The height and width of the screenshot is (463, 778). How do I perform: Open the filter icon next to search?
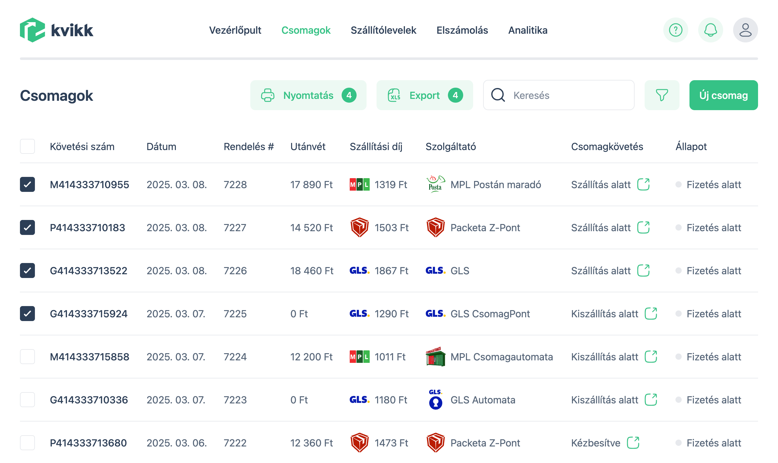[662, 95]
